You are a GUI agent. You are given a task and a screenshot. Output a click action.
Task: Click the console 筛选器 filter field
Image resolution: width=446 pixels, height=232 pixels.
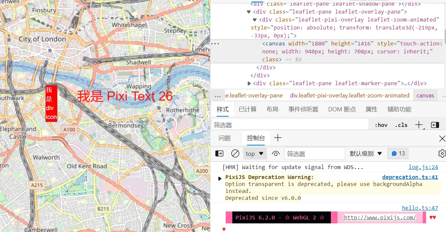(315, 154)
